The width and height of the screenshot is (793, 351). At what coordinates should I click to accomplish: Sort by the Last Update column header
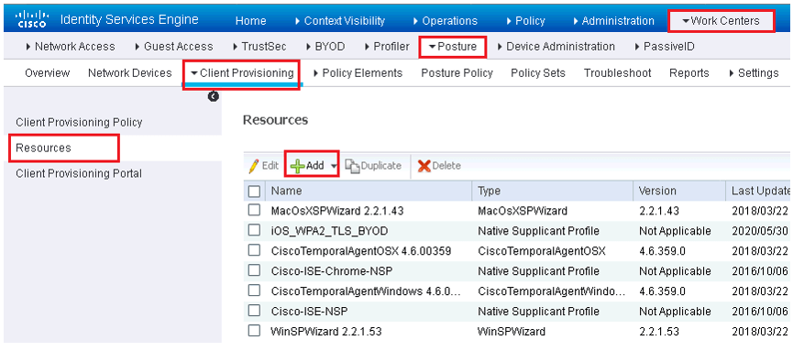(760, 191)
